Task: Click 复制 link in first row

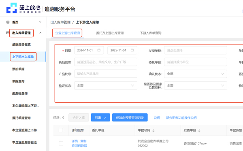Action: (x=83, y=141)
